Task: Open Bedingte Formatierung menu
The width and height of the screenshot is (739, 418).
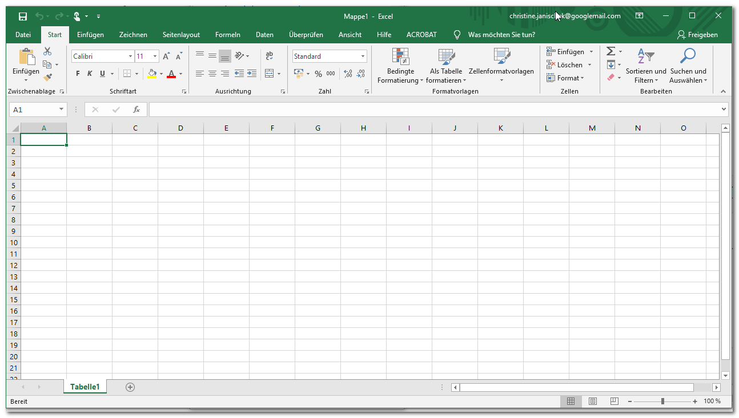Action: tap(400, 66)
